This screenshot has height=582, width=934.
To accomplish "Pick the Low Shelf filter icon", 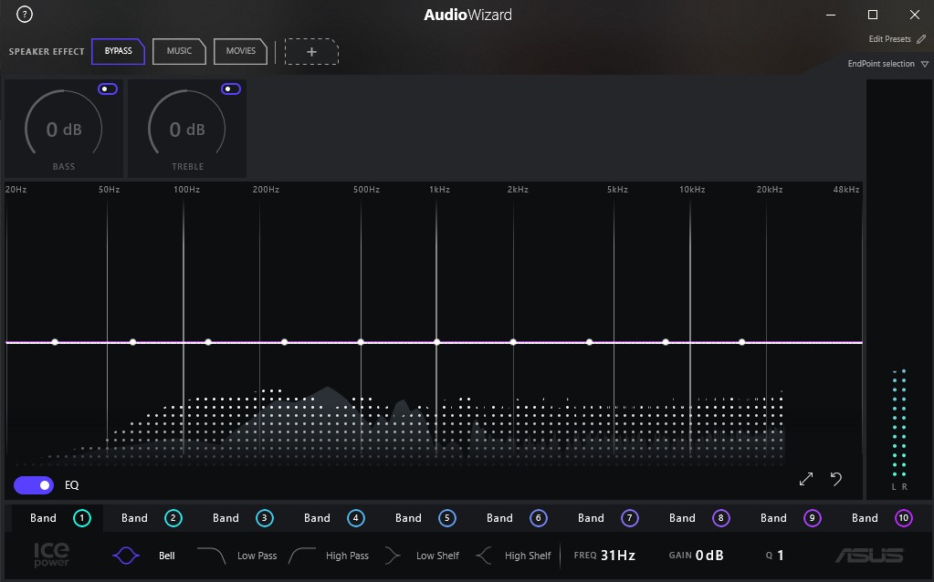I will pos(394,556).
